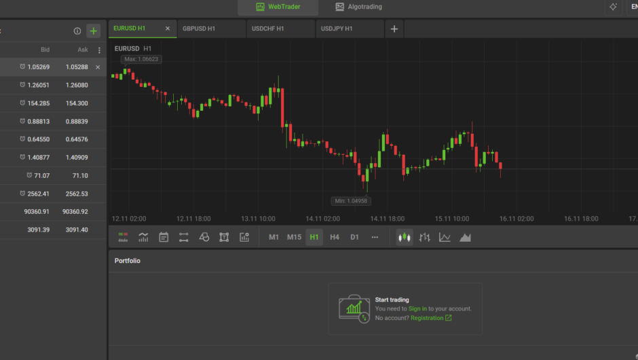Click the Min: 1.04958 chart label

coord(351,201)
